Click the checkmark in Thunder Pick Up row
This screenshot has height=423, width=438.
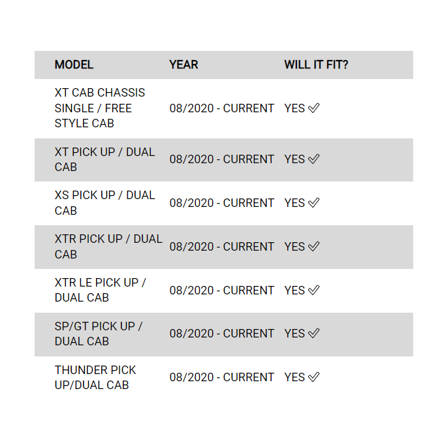pos(313,377)
